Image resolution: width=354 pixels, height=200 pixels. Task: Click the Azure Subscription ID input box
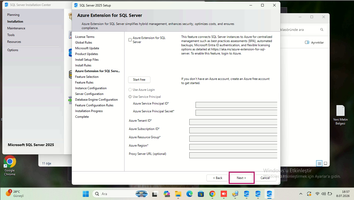coord(233,130)
